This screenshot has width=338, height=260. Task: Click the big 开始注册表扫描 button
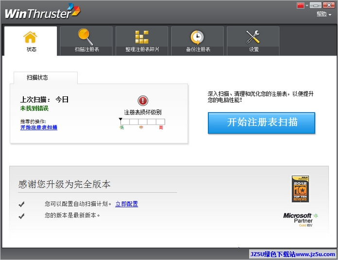[261, 122]
